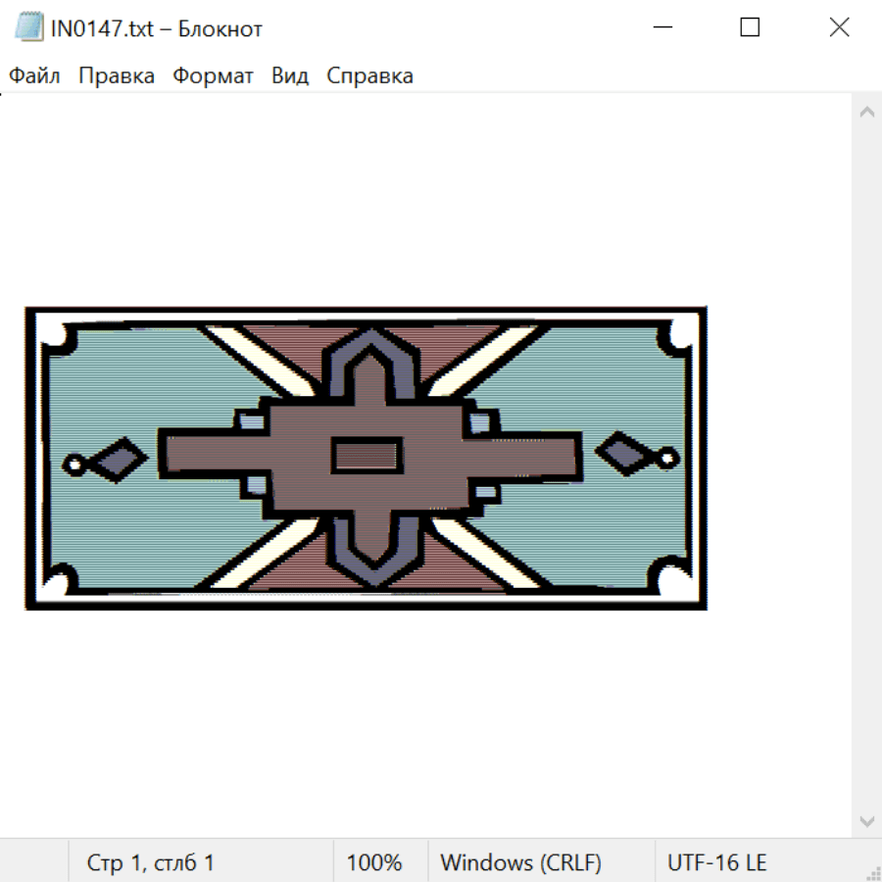Click the resize grip in bottom-right corner
Viewport: 882px width, 882px height.
(x=873, y=873)
